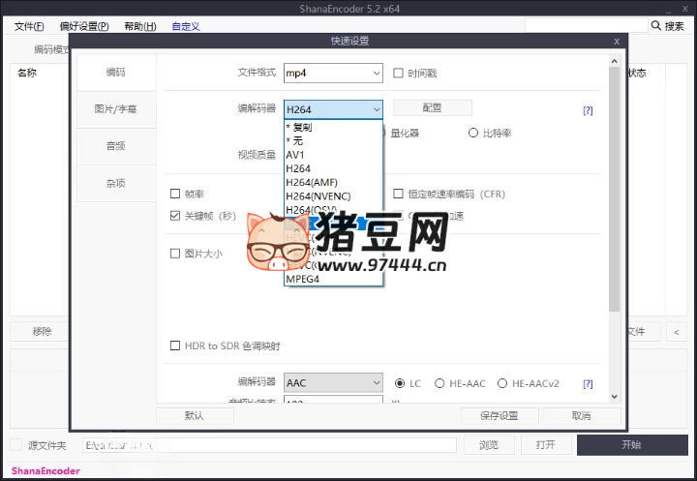Go to the 音频 settings tab
Screen dimensions: 697x481
tap(115, 146)
